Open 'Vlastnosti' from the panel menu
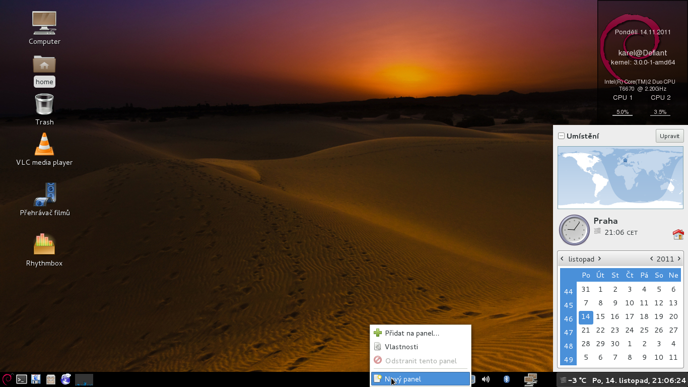Viewport: 688px width, 387px height. pos(401,347)
